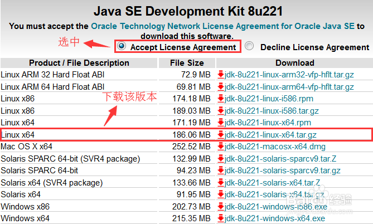Viewport: 373px width, 224px height.
Task: Select the Decline License Agreement radio button
Action: pos(249,46)
